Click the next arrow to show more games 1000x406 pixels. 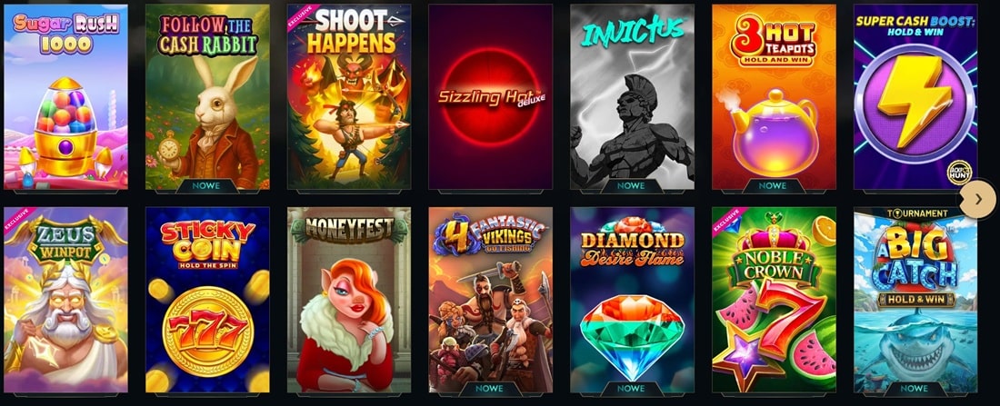coord(977,200)
